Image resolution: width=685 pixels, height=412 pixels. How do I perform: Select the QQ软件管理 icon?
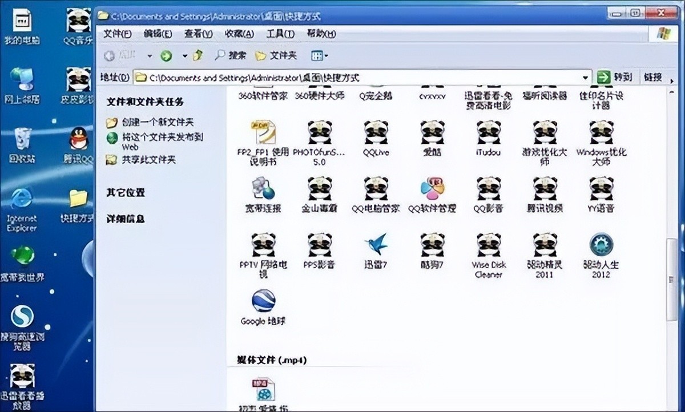[x=432, y=189]
